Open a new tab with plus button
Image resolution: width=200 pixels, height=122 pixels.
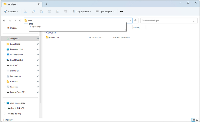coord(47,4)
